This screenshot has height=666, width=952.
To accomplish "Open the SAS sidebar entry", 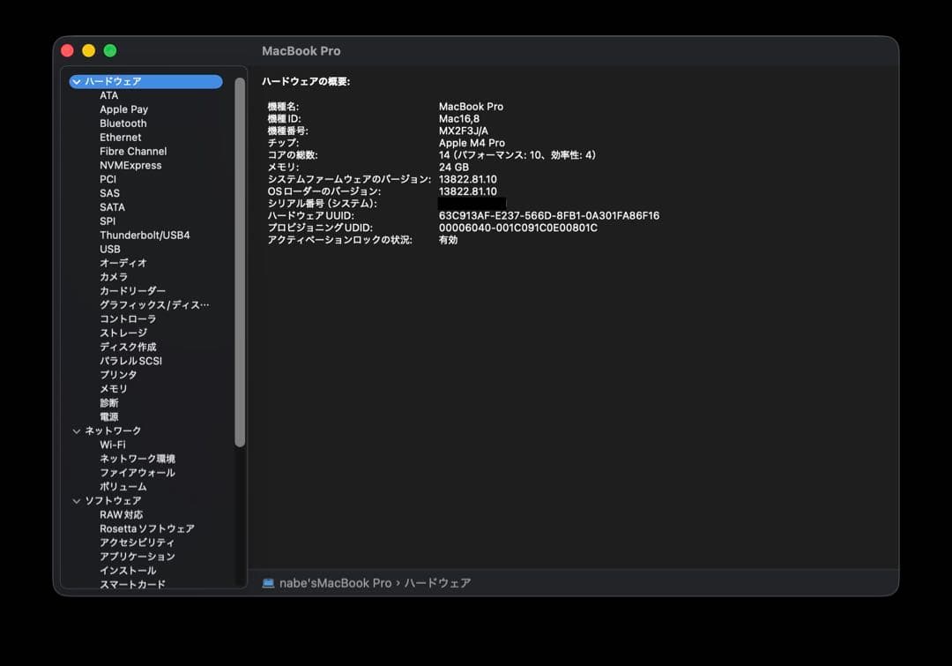I will (x=110, y=193).
